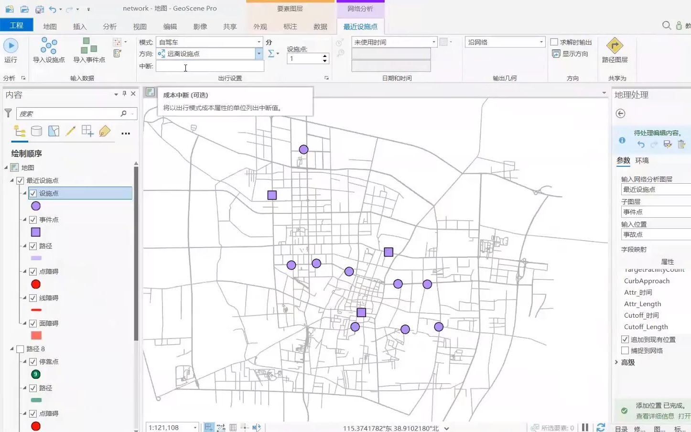Switch to the 环境 tab in 地理处理
Image resolution: width=691 pixels, height=432 pixels.
(x=642, y=160)
